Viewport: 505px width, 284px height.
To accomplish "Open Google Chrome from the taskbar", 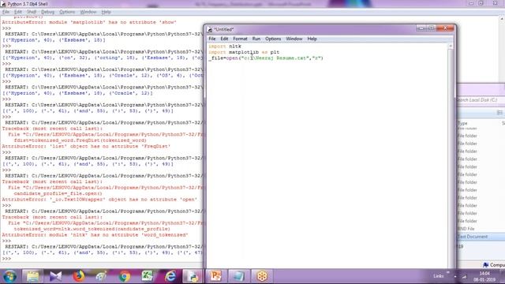I will [x=125, y=276].
